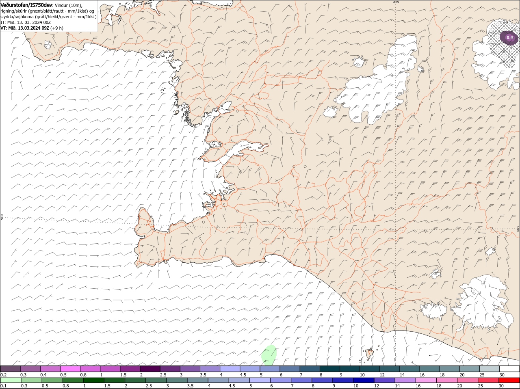
Task: Select bottom legend swatch between 5 and 6
Action: point(260,380)
